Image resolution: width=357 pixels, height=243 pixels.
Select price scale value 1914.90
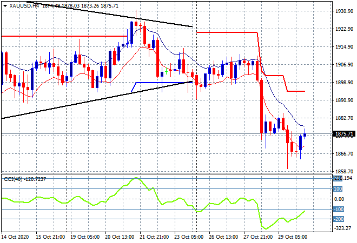click(x=344, y=46)
